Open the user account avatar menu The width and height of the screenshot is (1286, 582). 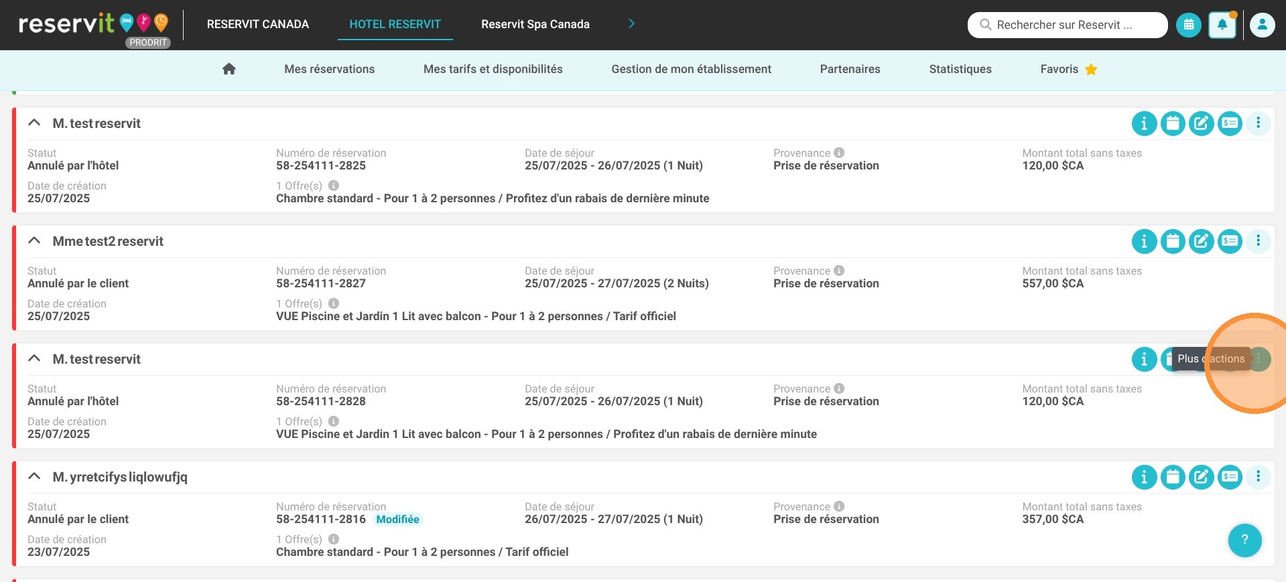pos(1263,25)
